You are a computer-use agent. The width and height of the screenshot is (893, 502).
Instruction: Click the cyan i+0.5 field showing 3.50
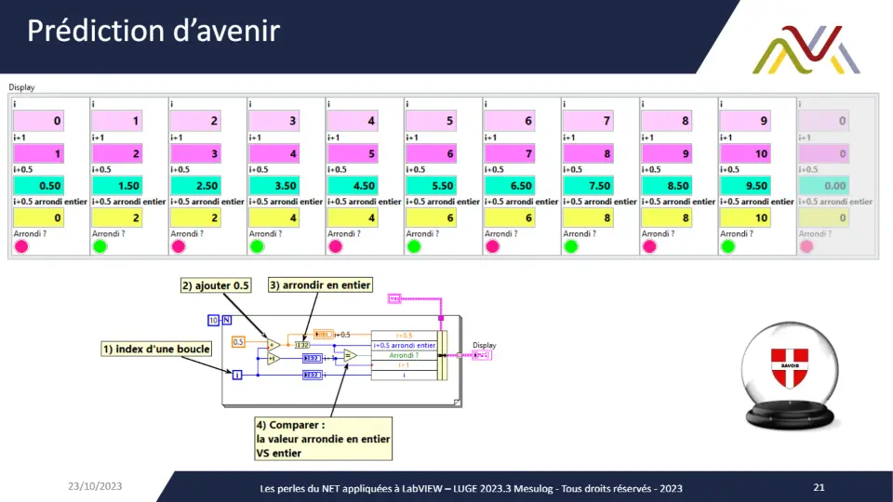[x=274, y=186]
